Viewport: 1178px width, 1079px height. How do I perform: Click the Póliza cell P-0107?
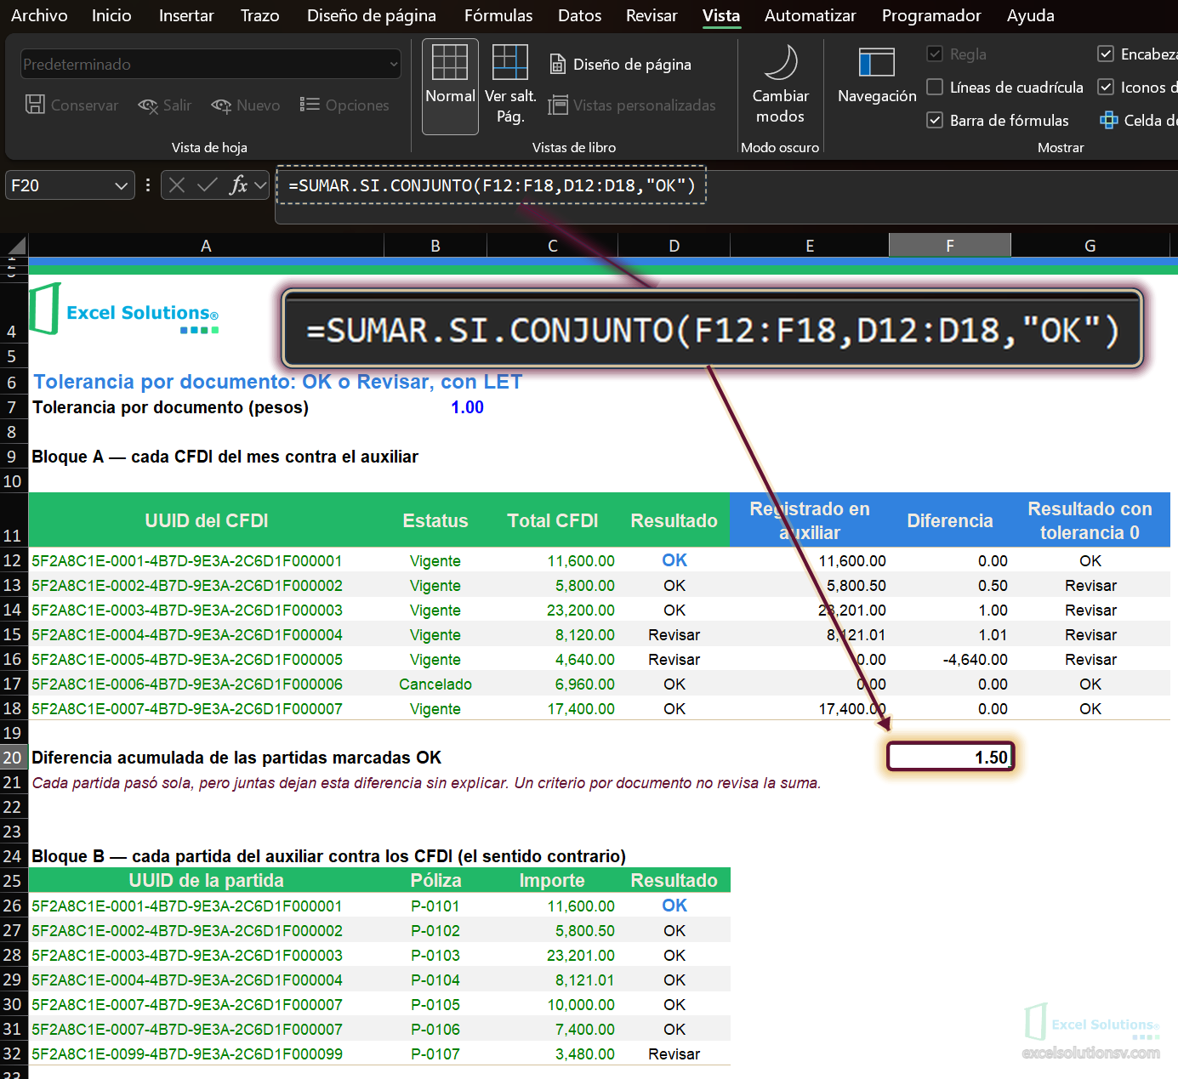click(435, 1054)
